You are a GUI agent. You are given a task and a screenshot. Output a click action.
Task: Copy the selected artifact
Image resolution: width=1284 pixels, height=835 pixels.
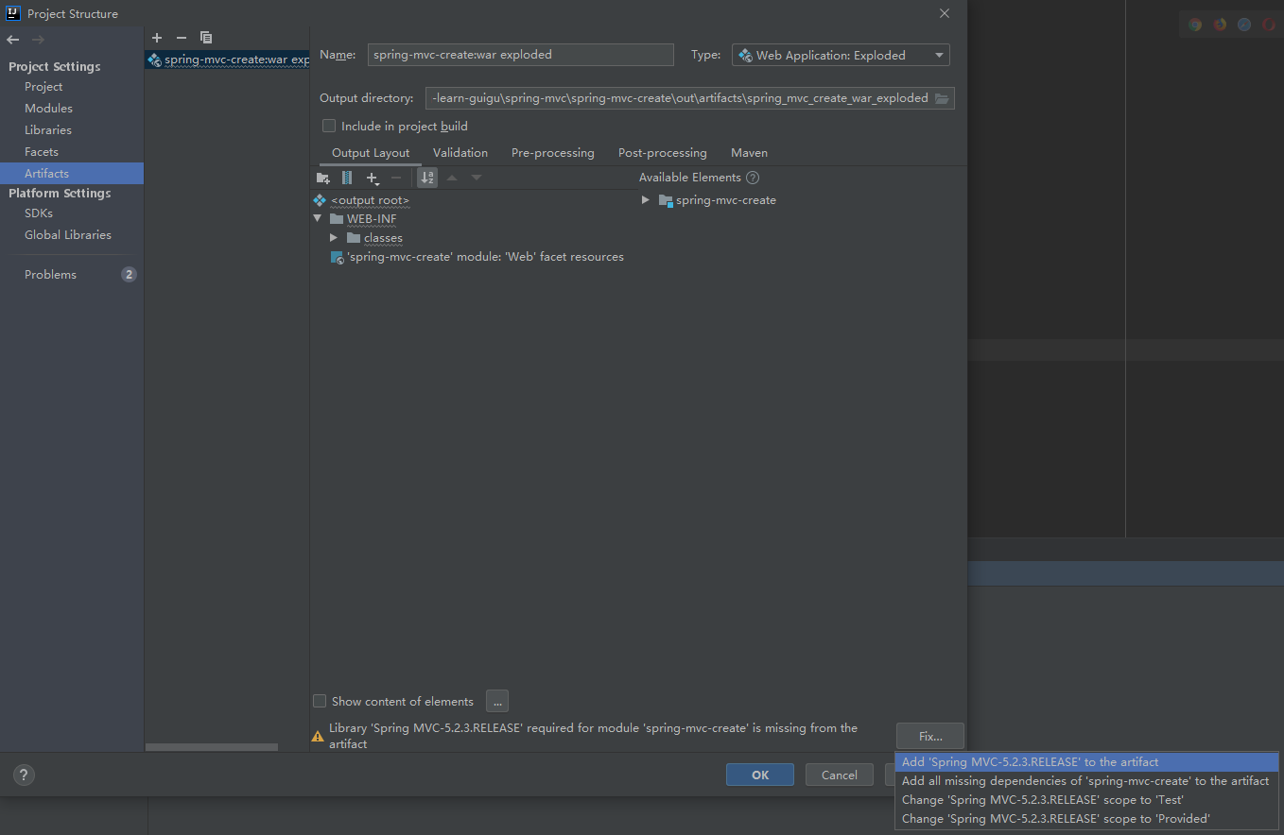coord(206,38)
